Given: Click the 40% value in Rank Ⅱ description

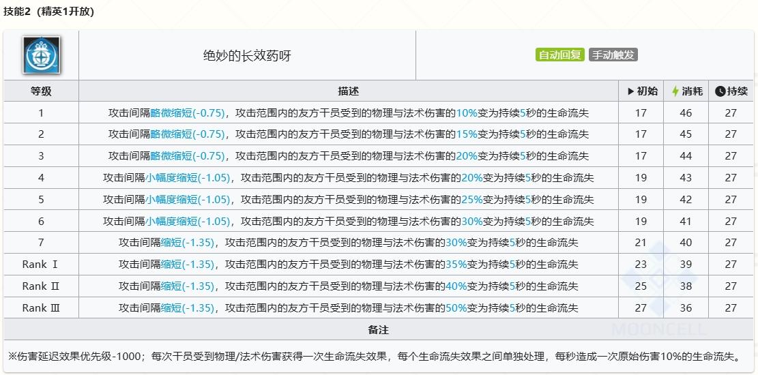Looking at the screenshot, I should [456, 286].
